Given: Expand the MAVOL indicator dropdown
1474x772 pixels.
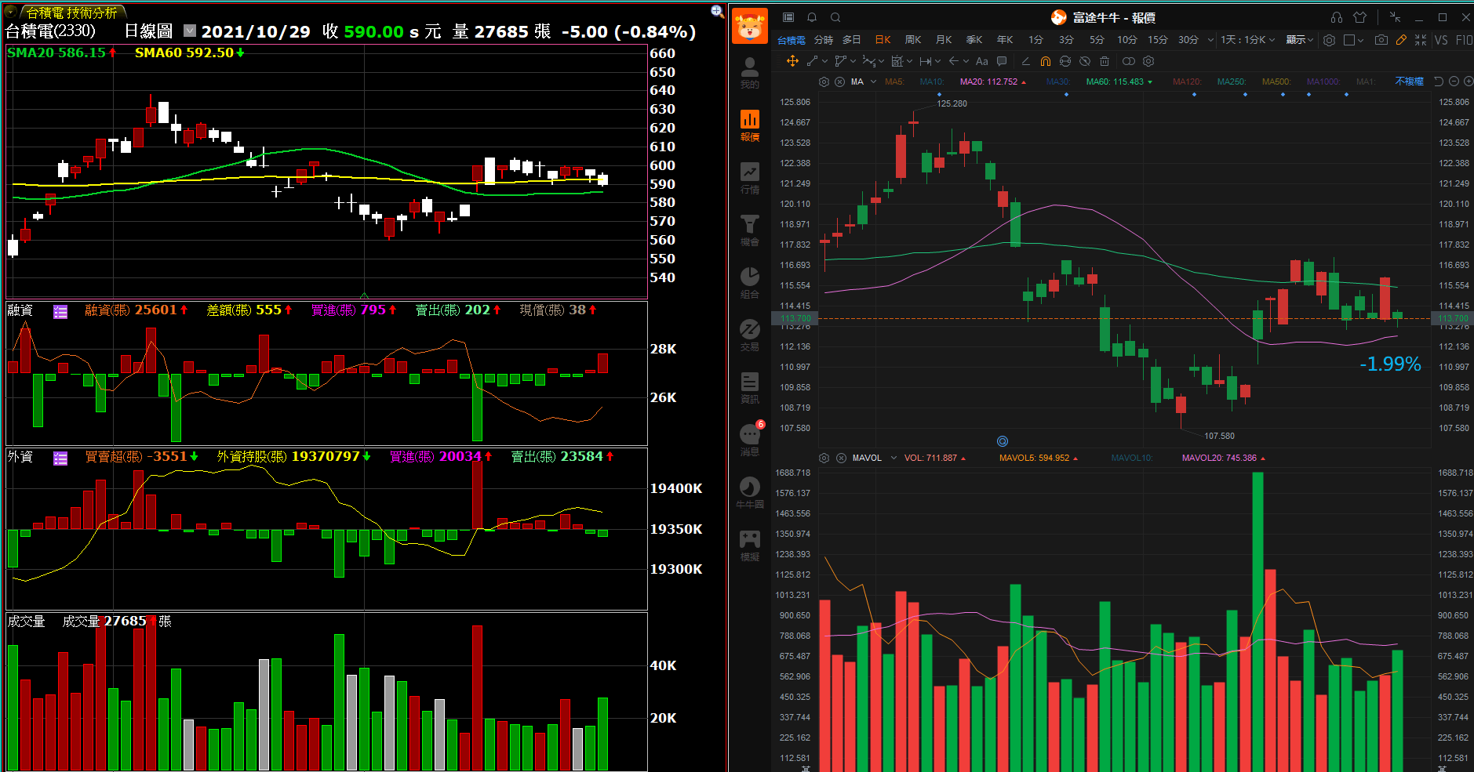Looking at the screenshot, I should 893,458.
